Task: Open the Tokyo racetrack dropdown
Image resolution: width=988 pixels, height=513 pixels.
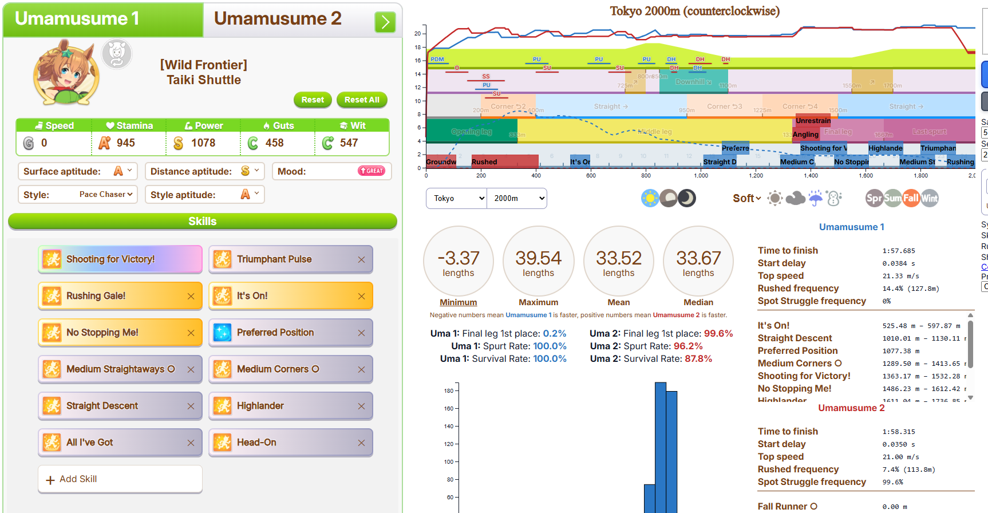Action: [x=456, y=198]
